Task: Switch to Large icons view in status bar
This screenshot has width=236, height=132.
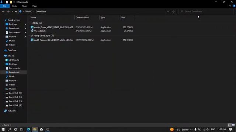Action: point(233,125)
